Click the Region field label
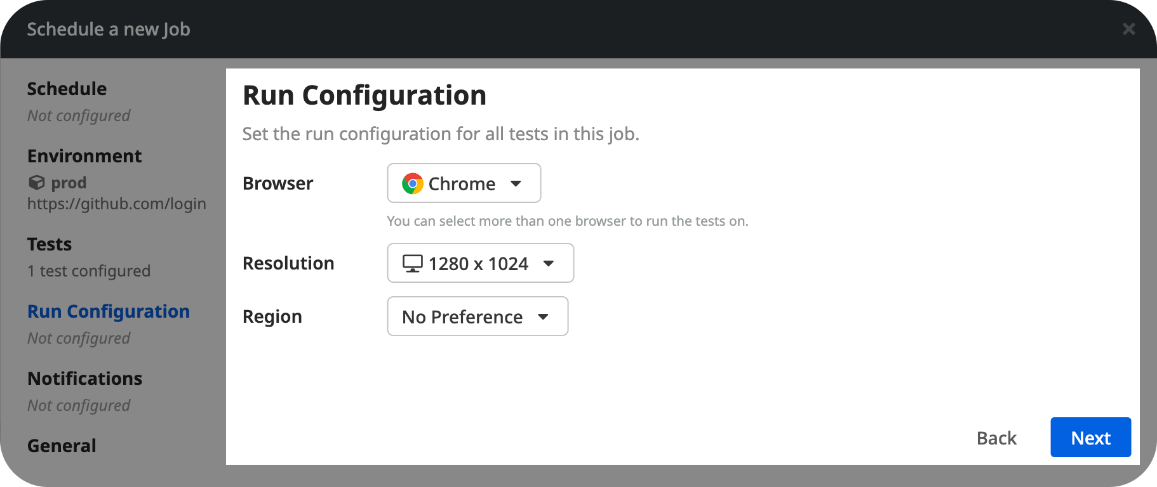The height and width of the screenshot is (487, 1157). (272, 316)
